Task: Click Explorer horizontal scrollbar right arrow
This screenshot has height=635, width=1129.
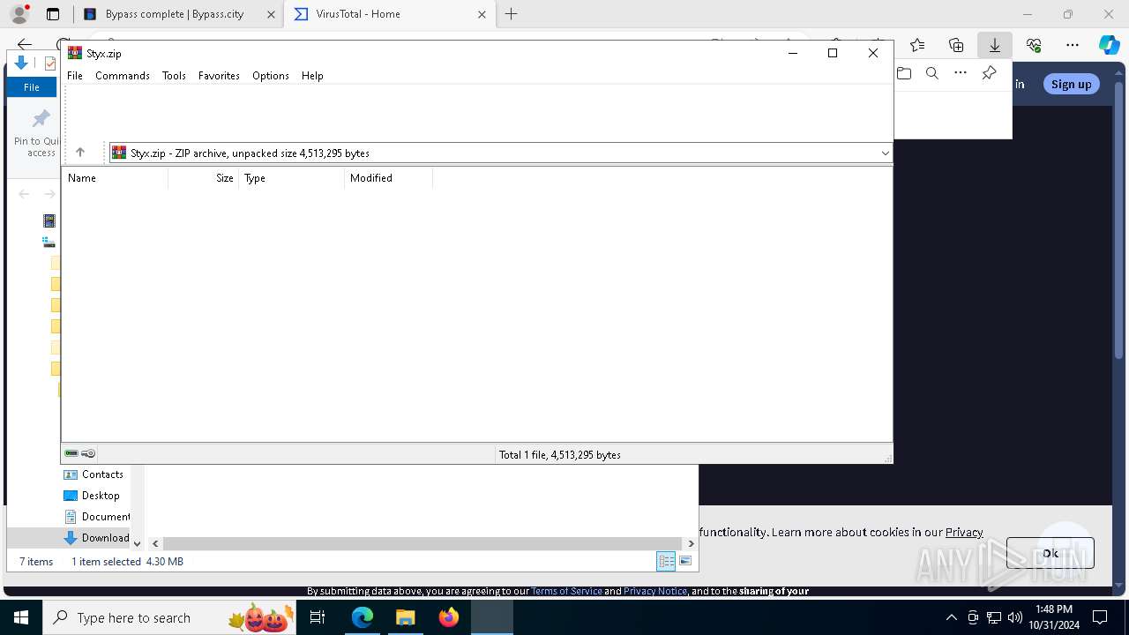Action: point(691,543)
